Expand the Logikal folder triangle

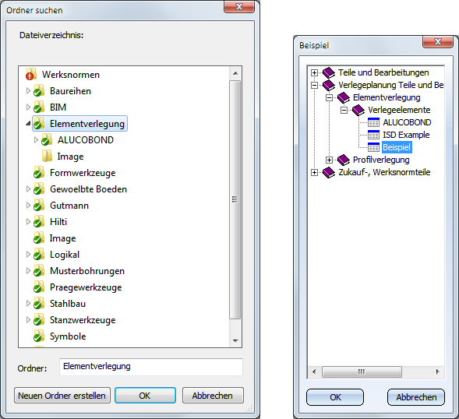pyautogui.click(x=28, y=255)
